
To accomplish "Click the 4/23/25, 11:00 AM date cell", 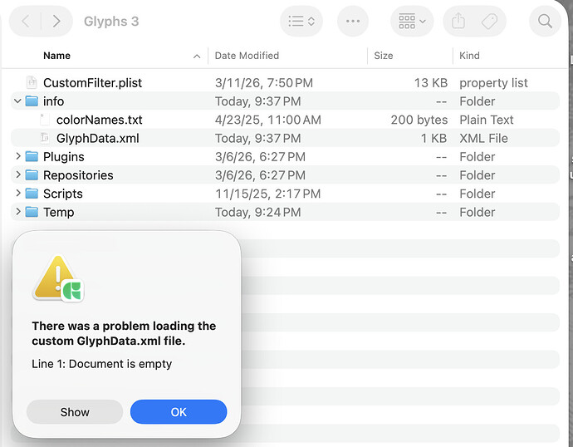I will pyautogui.click(x=268, y=120).
